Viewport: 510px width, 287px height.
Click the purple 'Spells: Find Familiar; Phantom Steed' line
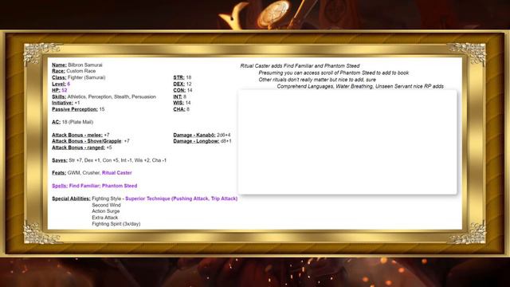click(x=95, y=186)
